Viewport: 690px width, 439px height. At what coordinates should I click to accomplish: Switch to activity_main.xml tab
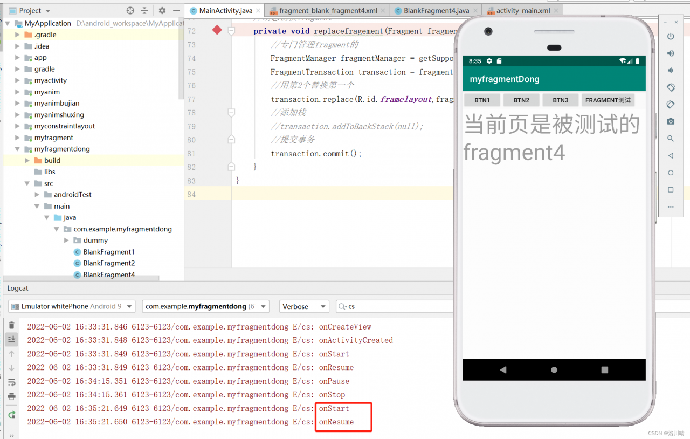coord(523,10)
